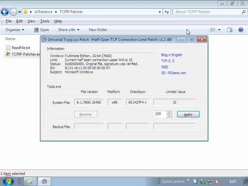Open the Windows Start orb

[x=8, y=181]
